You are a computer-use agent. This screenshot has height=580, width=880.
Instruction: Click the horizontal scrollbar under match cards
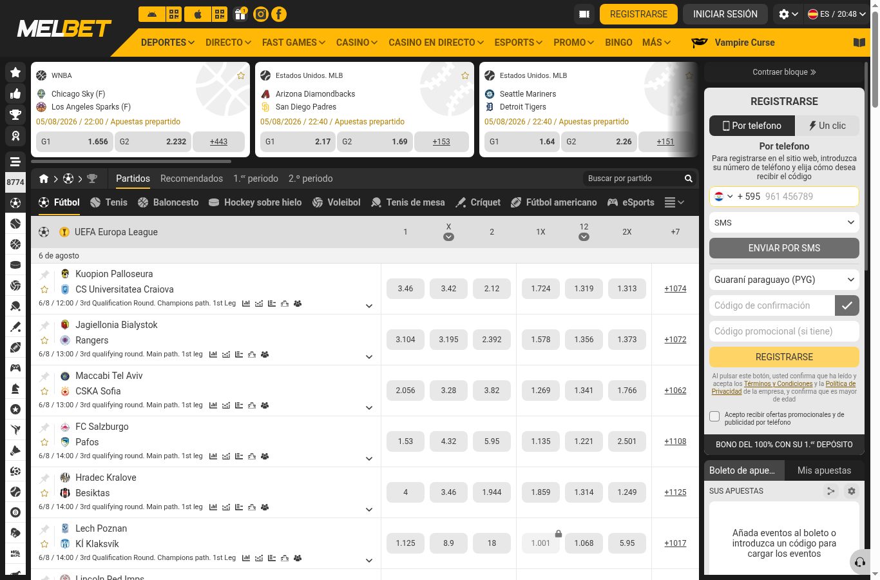point(131,161)
